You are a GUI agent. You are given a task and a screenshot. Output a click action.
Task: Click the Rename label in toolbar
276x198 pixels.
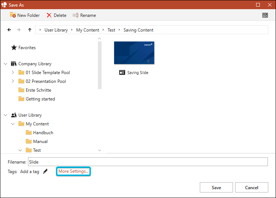88,15
